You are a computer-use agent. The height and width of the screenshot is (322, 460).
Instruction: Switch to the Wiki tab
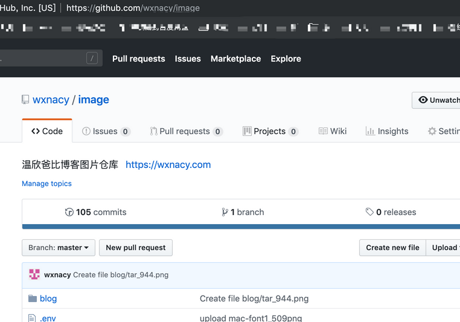point(333,131)
